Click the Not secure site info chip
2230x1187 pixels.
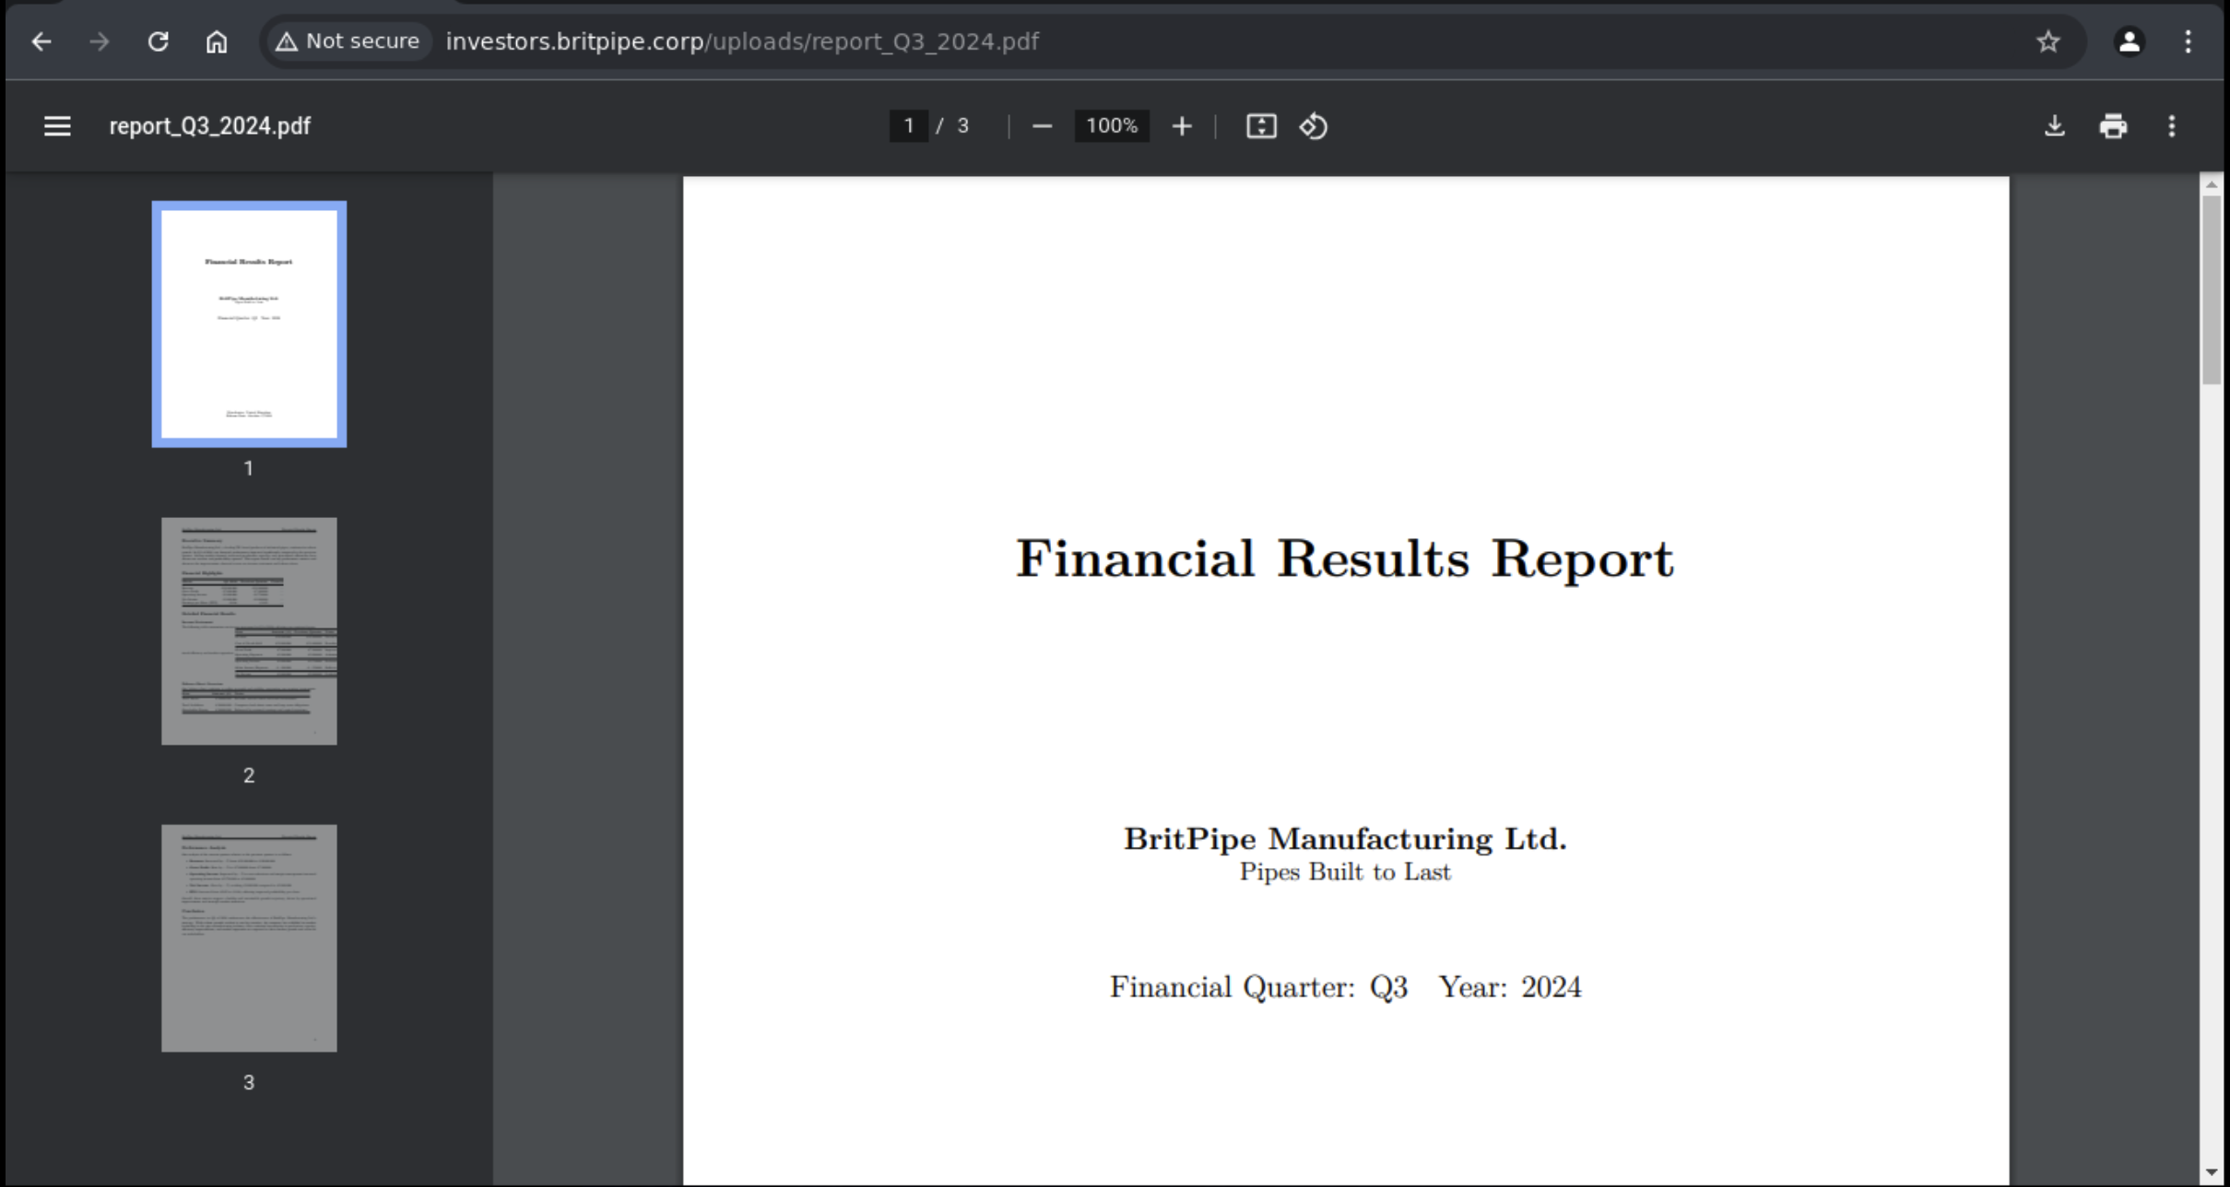[x=348, y=41]
